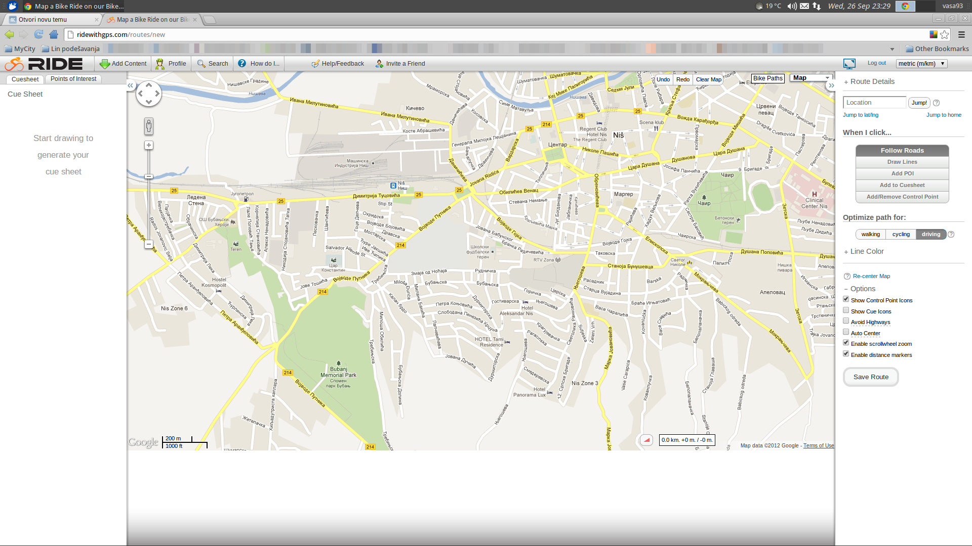
Task: Open the metric units dropdown
Action: pos(921,64)
